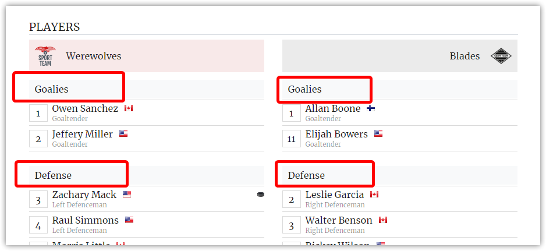Click the Canadian flag beside Walter Benson
The image size is (546, 251).
tap(383, 220)
